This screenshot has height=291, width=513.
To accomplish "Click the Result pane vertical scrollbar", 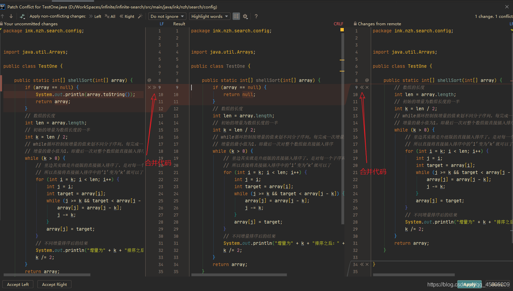I will pos(343,128).
